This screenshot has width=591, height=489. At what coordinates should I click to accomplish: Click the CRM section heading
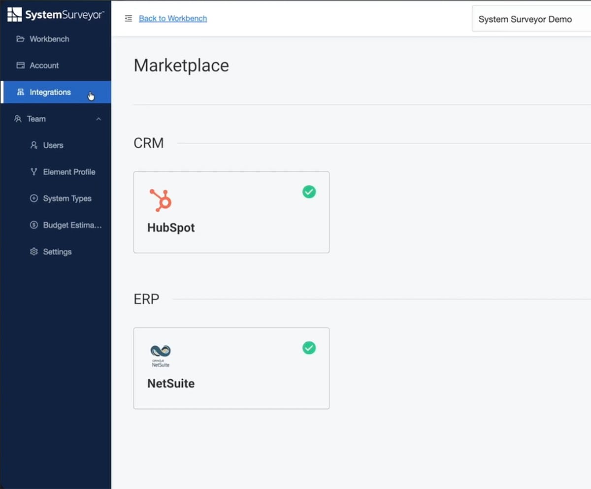(x=149, y=143)
